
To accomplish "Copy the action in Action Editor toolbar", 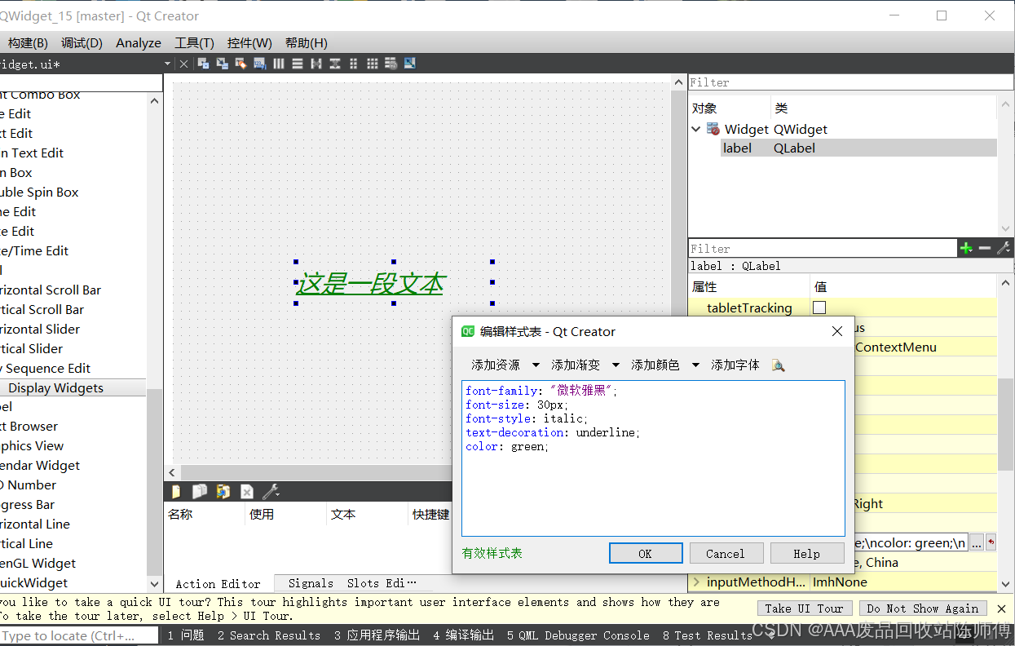I will (x=199, y=491).
